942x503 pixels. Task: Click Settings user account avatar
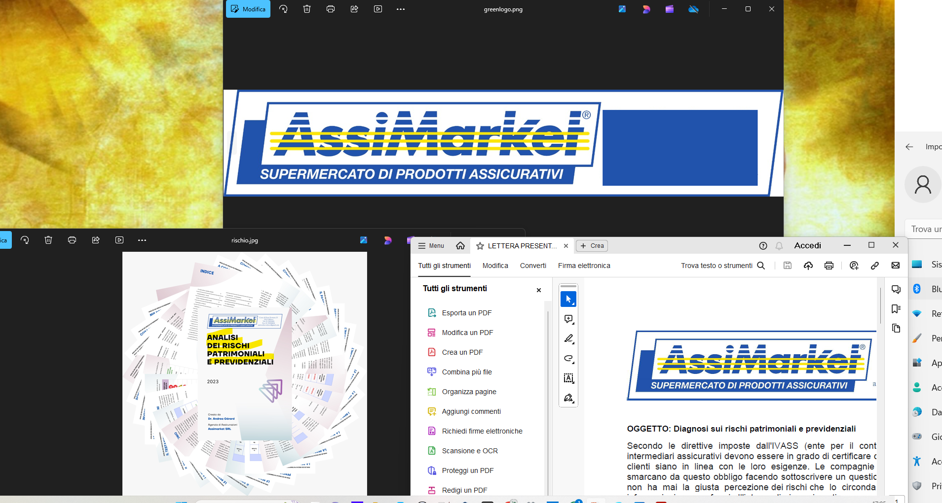coord(923,185)
